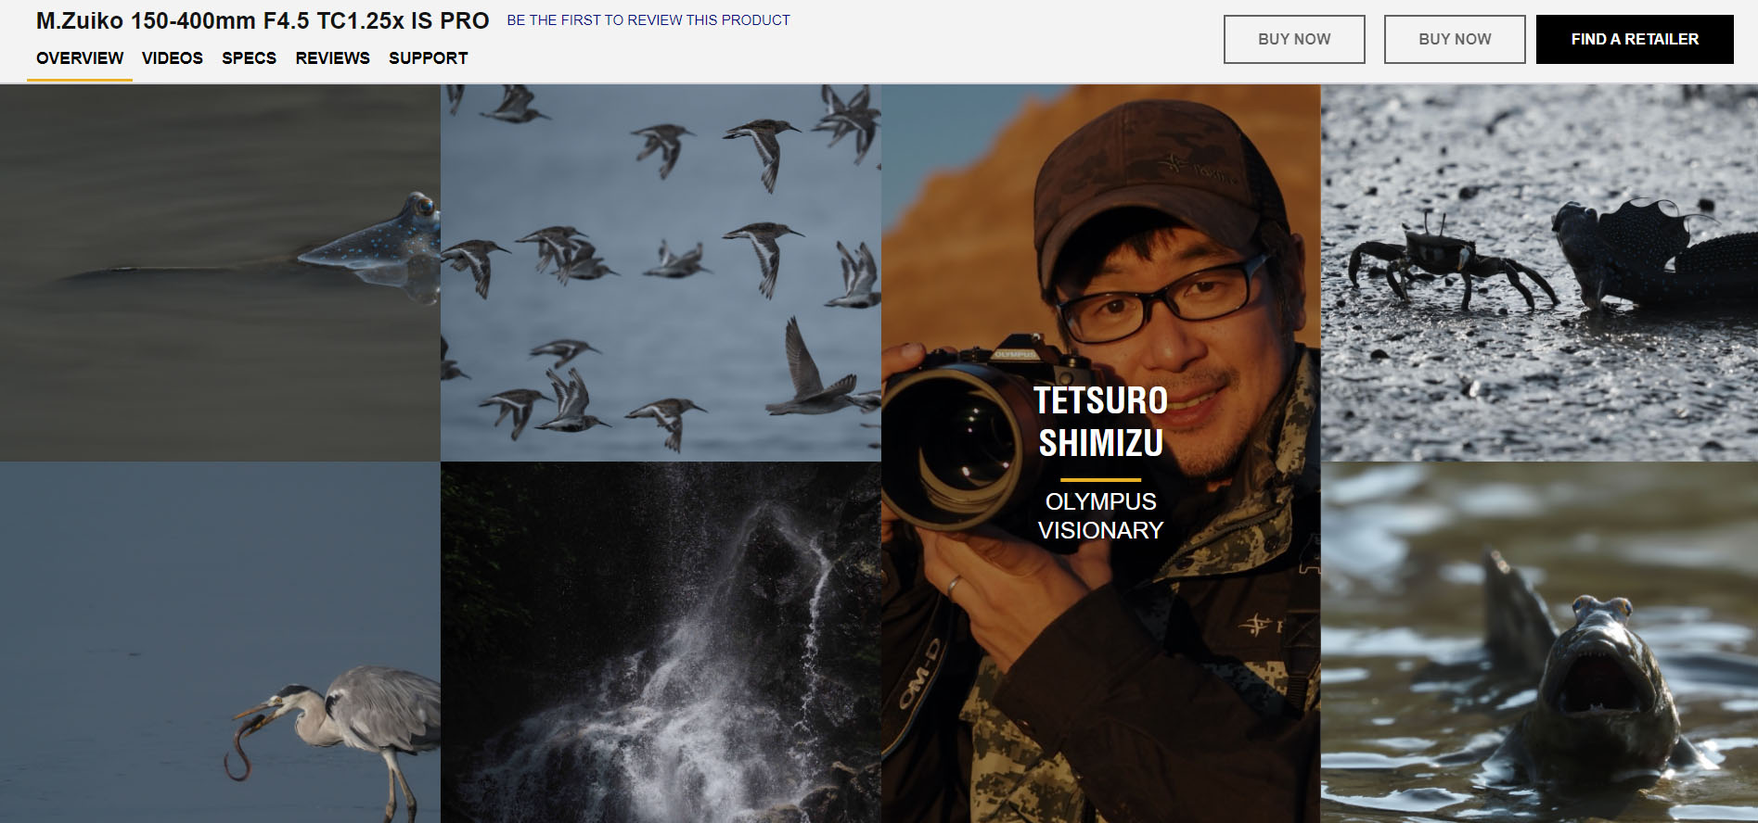
Task: Click the Olympus Visionary label
Action: (1100, 516)
